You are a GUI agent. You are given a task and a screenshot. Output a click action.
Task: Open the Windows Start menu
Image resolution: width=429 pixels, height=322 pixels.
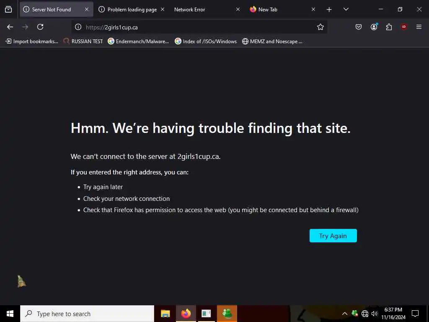tap(10, 314)
